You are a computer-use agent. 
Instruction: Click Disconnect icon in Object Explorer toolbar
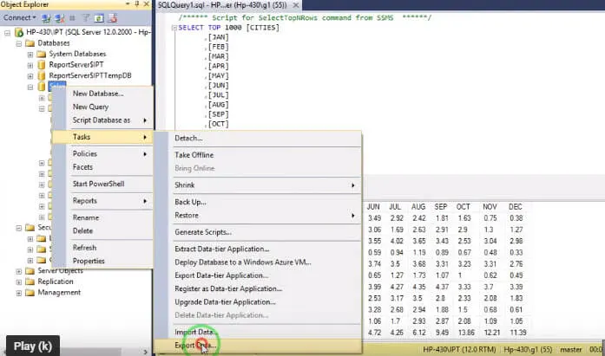[59, 18]
